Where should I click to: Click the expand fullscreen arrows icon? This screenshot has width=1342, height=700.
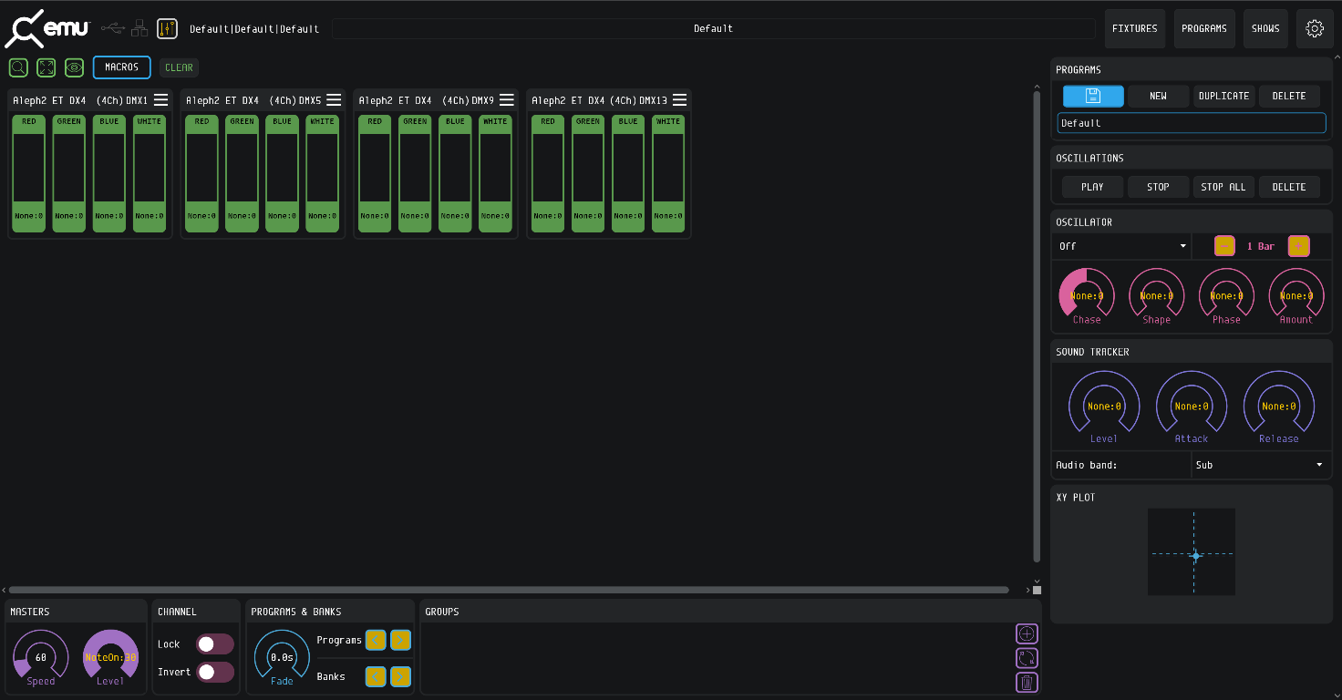(46, 67)
